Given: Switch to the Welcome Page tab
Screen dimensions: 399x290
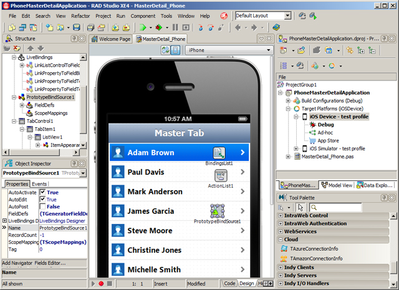Looking at the screenshot, I should point(111,39).
